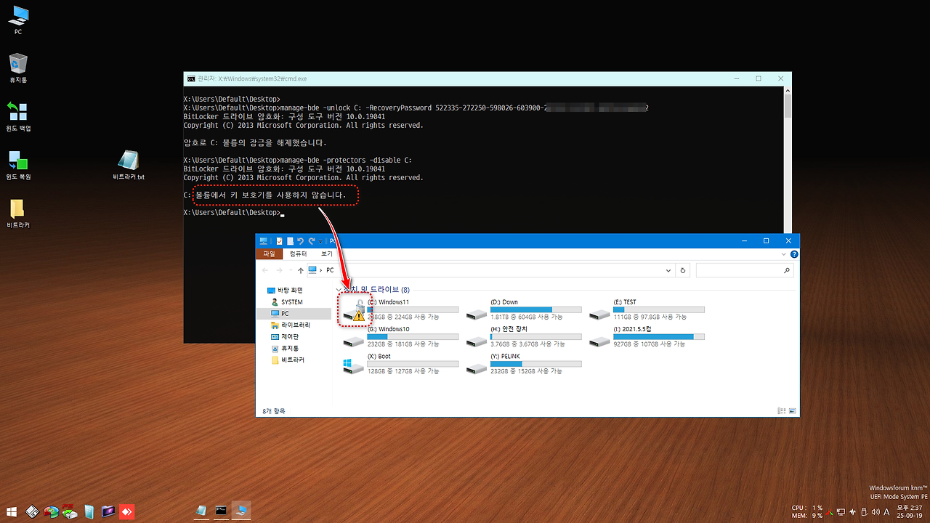Open the Explorer help question mark icon

tap(794, 254)
